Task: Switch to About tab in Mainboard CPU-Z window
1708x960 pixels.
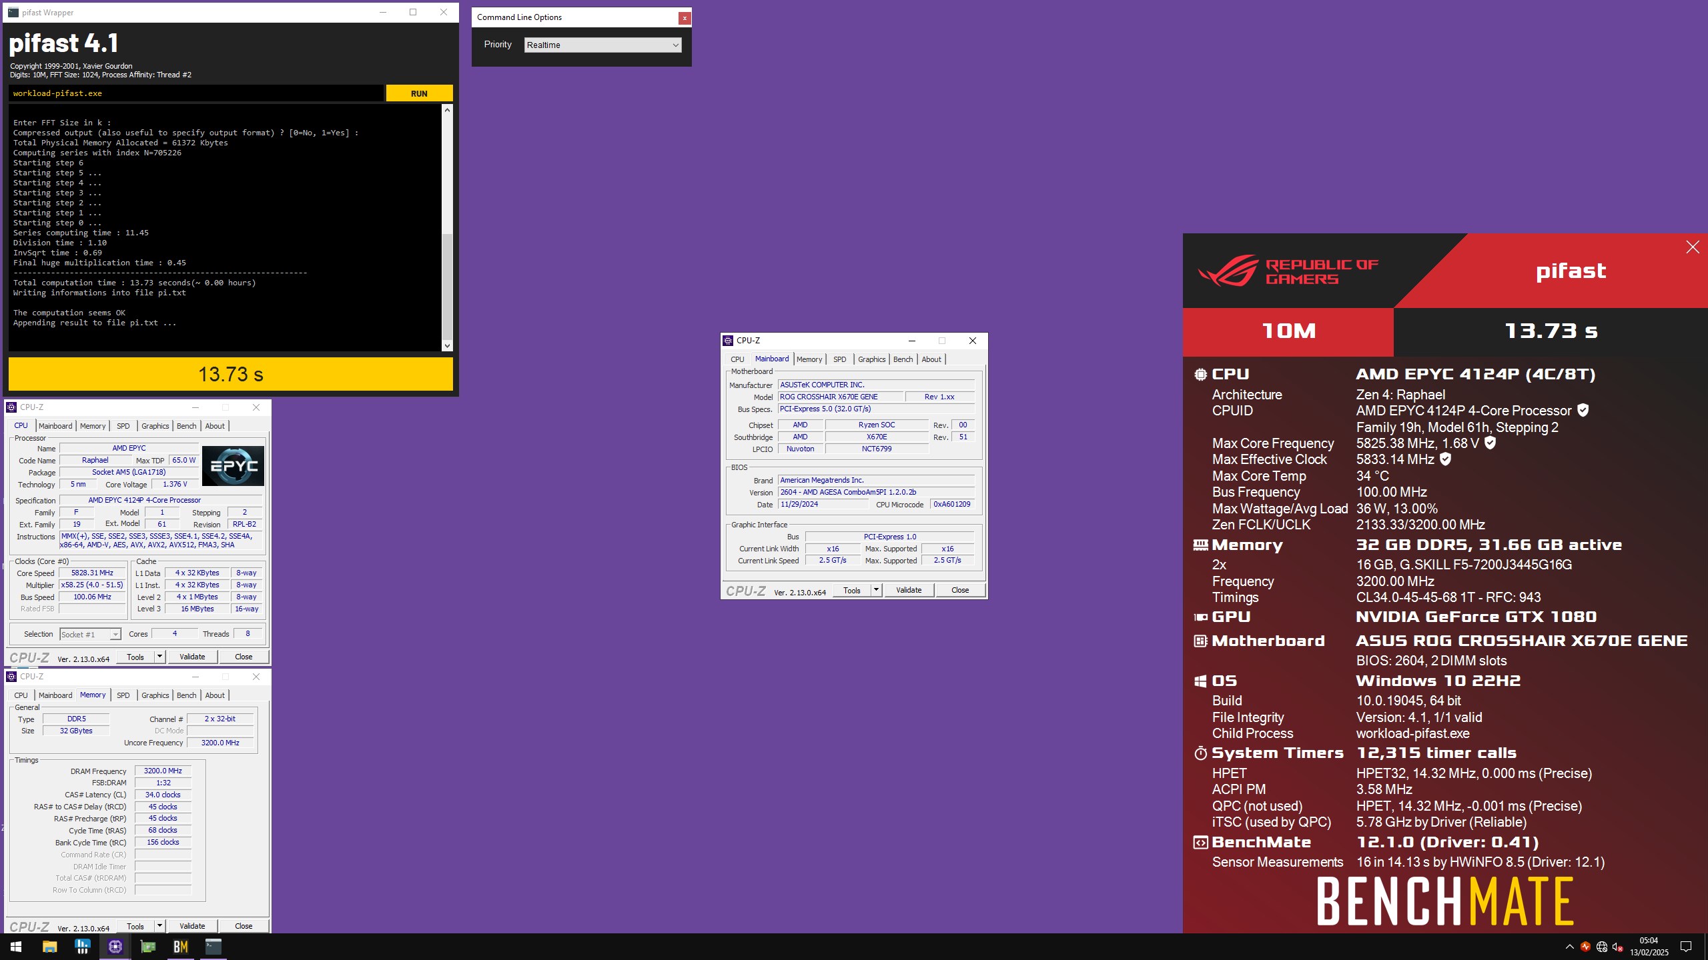Action: (x=931, y=359)
